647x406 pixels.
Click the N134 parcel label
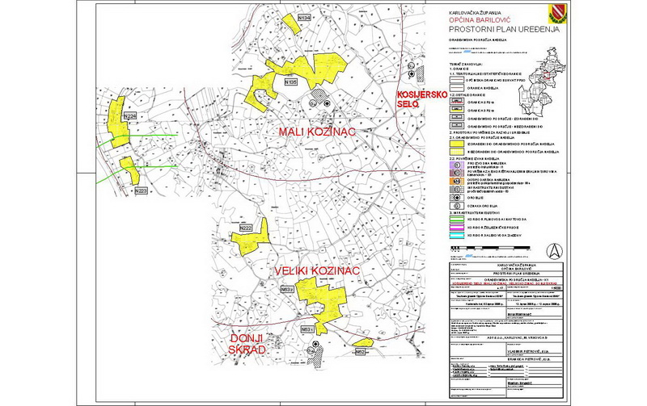tap(304, 18)
